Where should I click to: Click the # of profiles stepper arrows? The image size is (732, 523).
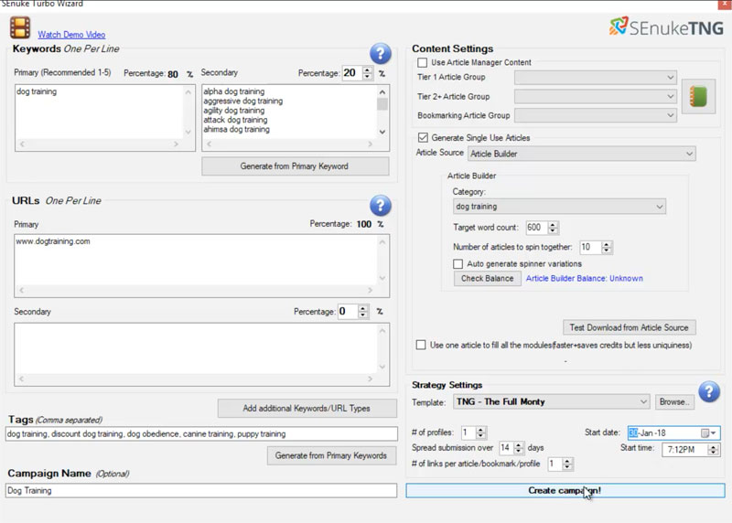(x=481, y=432)
